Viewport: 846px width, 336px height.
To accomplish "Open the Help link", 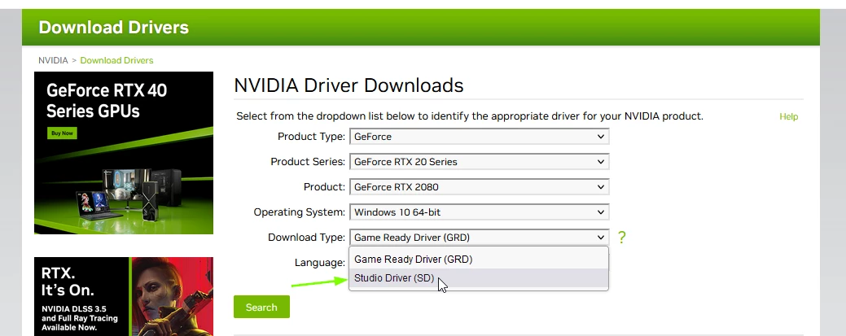I will 788,116.
